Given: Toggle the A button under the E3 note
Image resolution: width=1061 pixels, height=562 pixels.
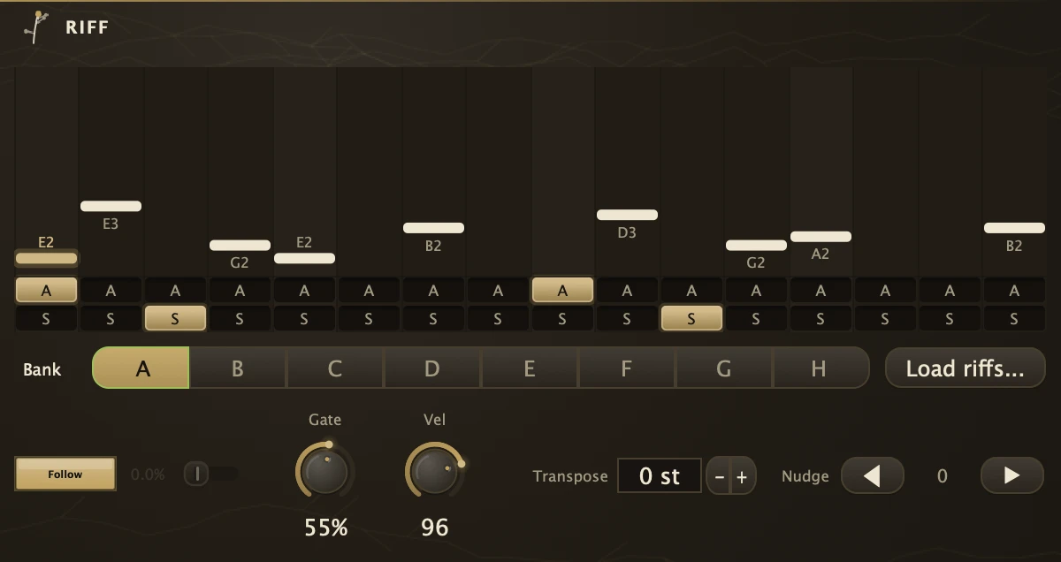Looking at the screenshot, I should click(111, 291).
